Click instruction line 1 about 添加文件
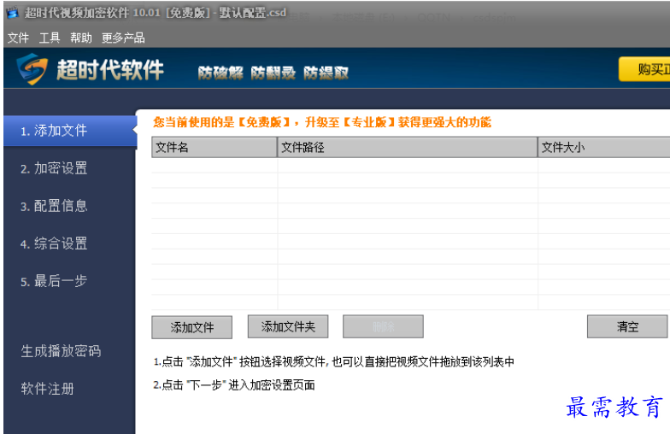Image resolution: width=670 pixels, height=434 pixels. [x=333, y=362]
